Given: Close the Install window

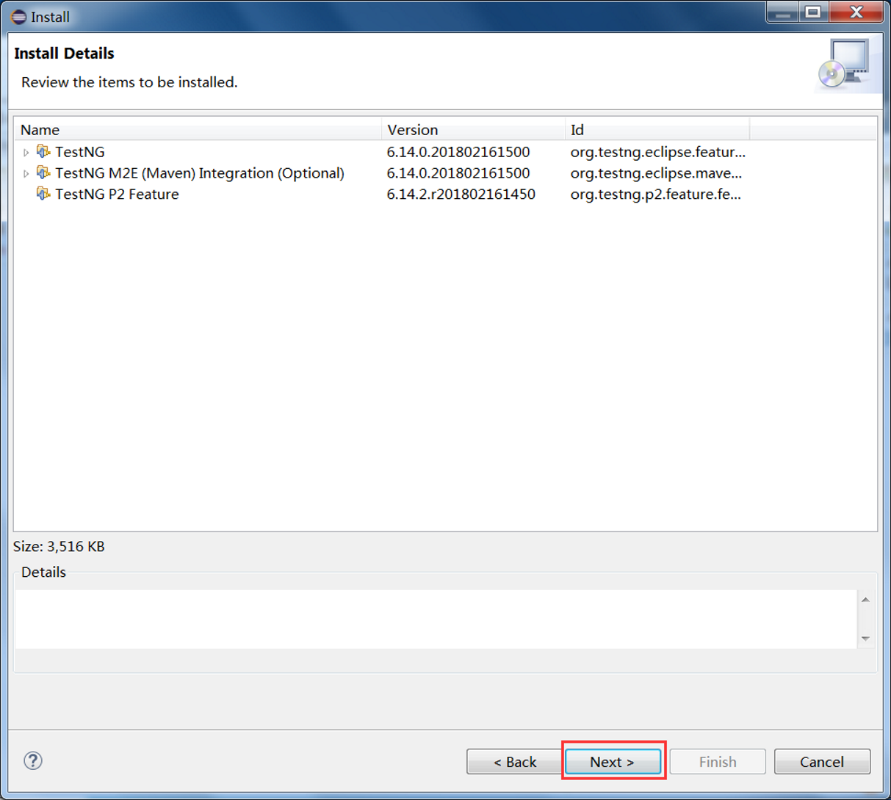Looking at the screenshot, I should tap(856, 12).
